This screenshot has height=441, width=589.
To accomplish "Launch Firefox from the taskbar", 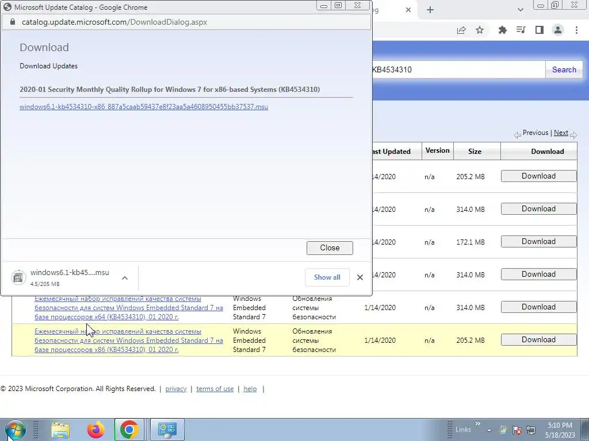I will (x=96, y=430).
